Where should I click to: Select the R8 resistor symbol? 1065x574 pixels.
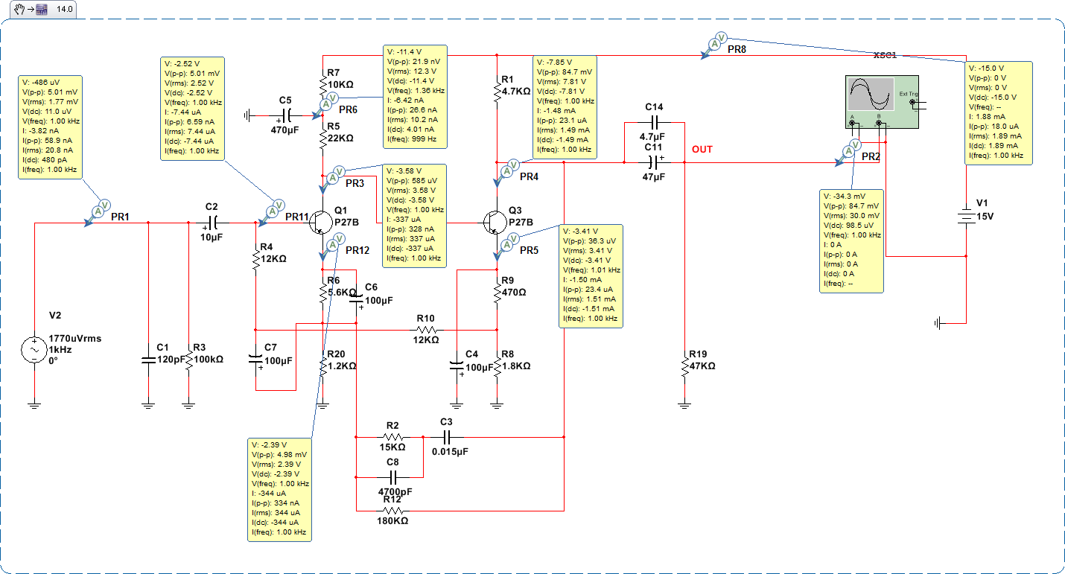point(497,366)
